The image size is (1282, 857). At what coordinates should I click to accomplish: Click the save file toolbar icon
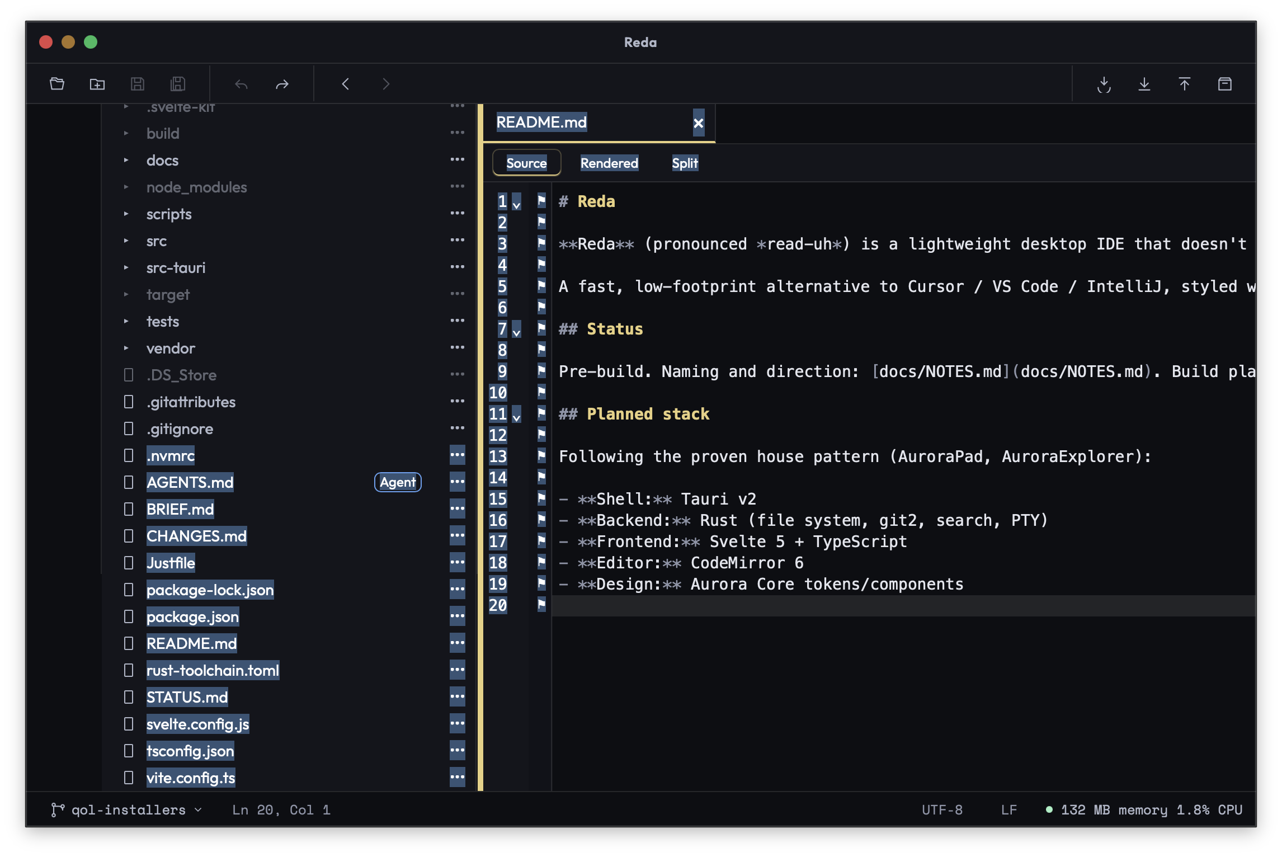138,84
